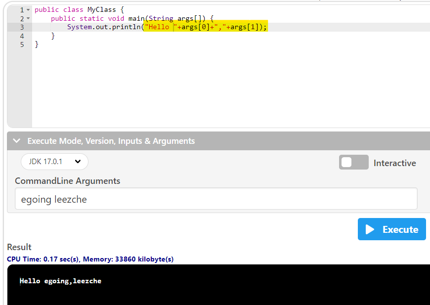Collapse Execute Mode, Version, Inputs & Arguments section
The height and width of the screenshot is (305, 430).
[17, 141]
